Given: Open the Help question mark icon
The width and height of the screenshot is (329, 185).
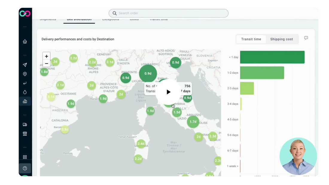Looking at the screenshot, I should (x=25, y=168).
